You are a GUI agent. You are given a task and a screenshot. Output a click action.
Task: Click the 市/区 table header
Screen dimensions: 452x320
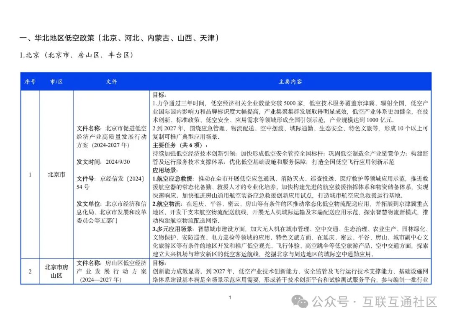click(x=56, y=82)
